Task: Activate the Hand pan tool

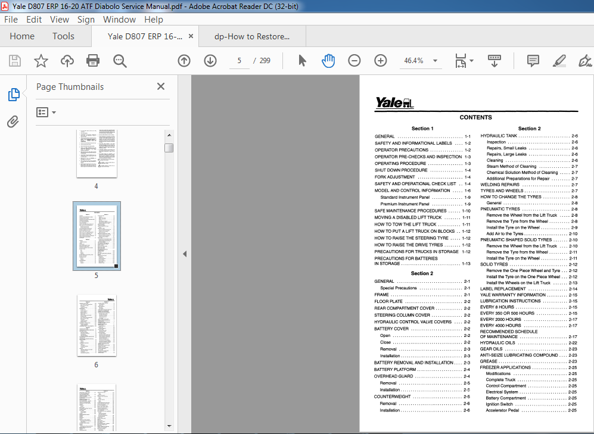Action: (x=328, y=61)
